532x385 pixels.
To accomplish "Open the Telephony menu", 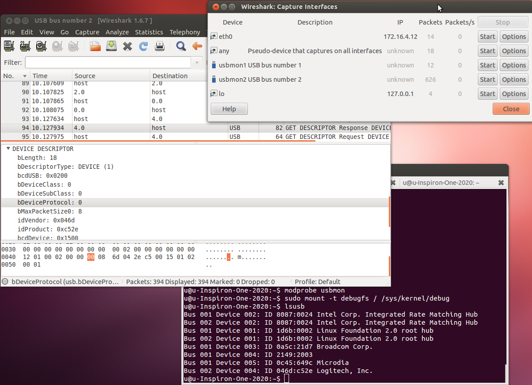I will [x=185, y=32].
